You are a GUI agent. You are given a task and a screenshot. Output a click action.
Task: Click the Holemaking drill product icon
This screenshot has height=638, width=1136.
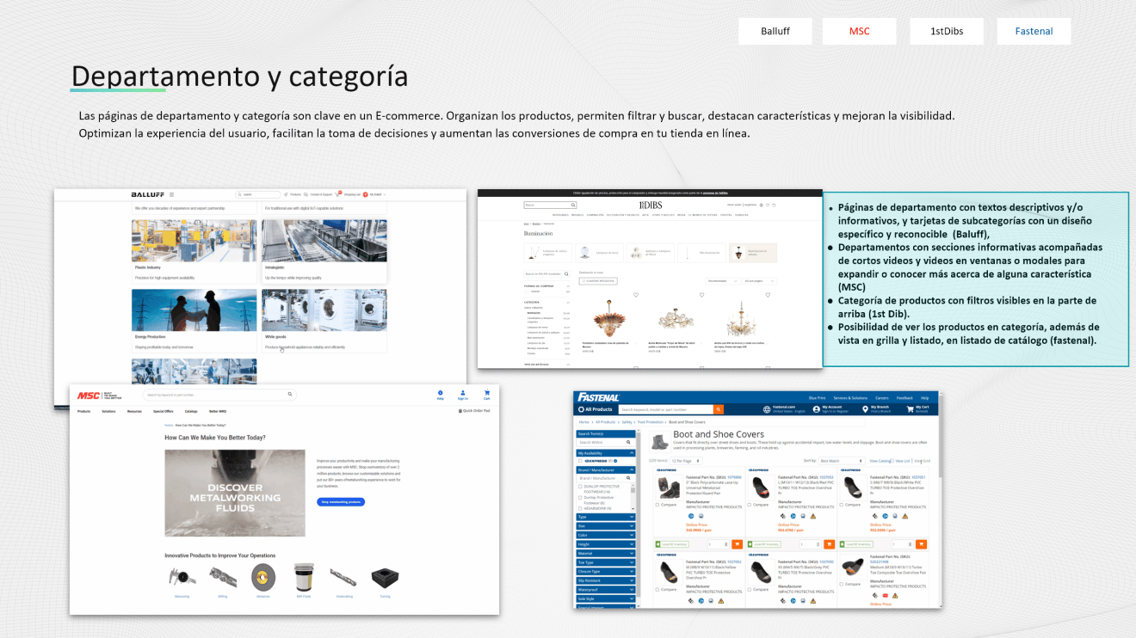coord(343,577)
